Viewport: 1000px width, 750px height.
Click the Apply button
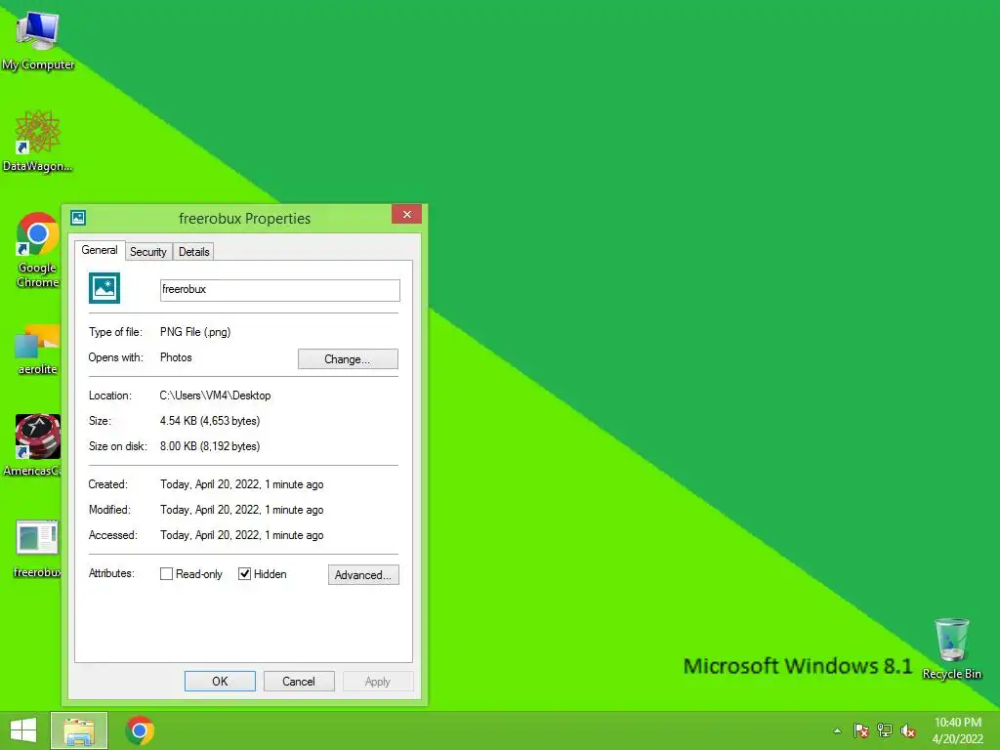pyautogui.click(x=378, y=681)
